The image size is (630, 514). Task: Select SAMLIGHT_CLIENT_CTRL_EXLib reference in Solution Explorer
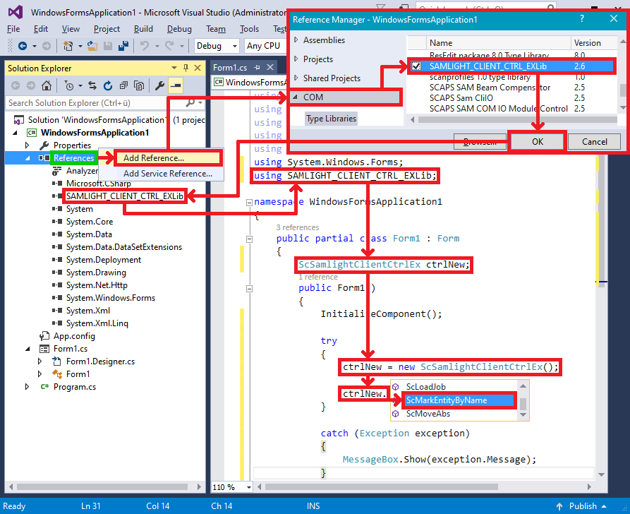click(125, 196)
